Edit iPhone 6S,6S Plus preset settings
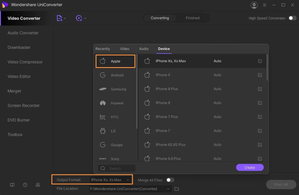Image resolution: width=299 pixels, height=195 pixels. click(x=260, y=144)
